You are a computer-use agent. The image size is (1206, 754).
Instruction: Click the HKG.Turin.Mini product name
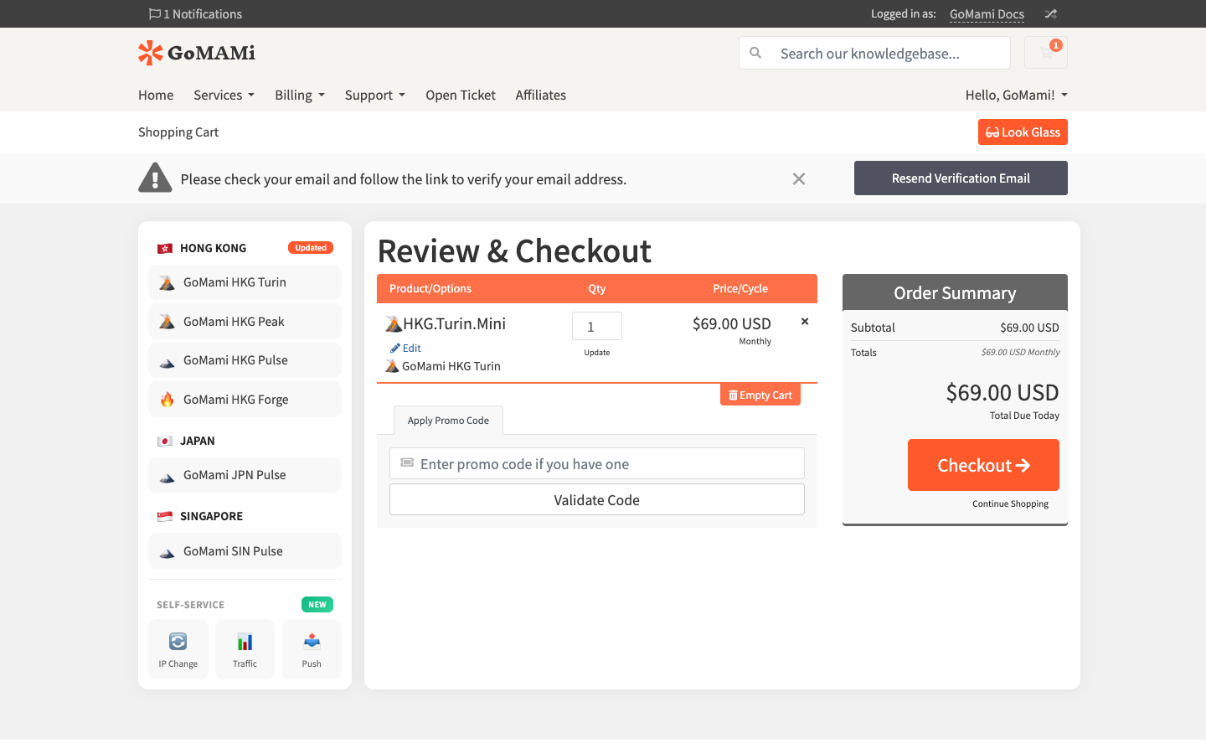pos(454,323)
